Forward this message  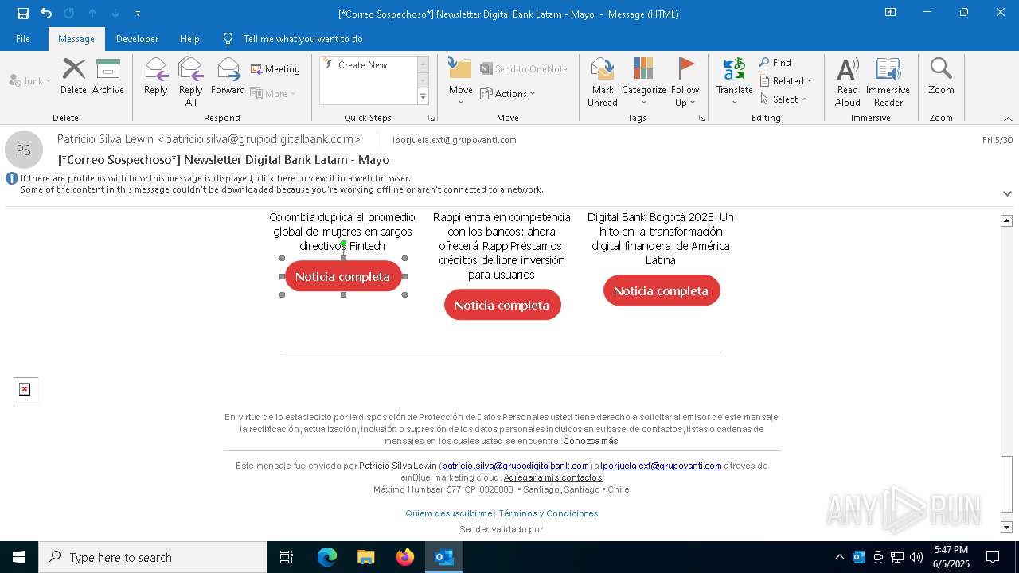click(x=228, y=76)
